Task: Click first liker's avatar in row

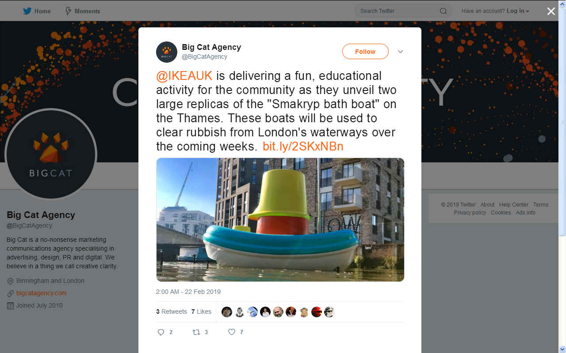Action: tap(227, 312)
